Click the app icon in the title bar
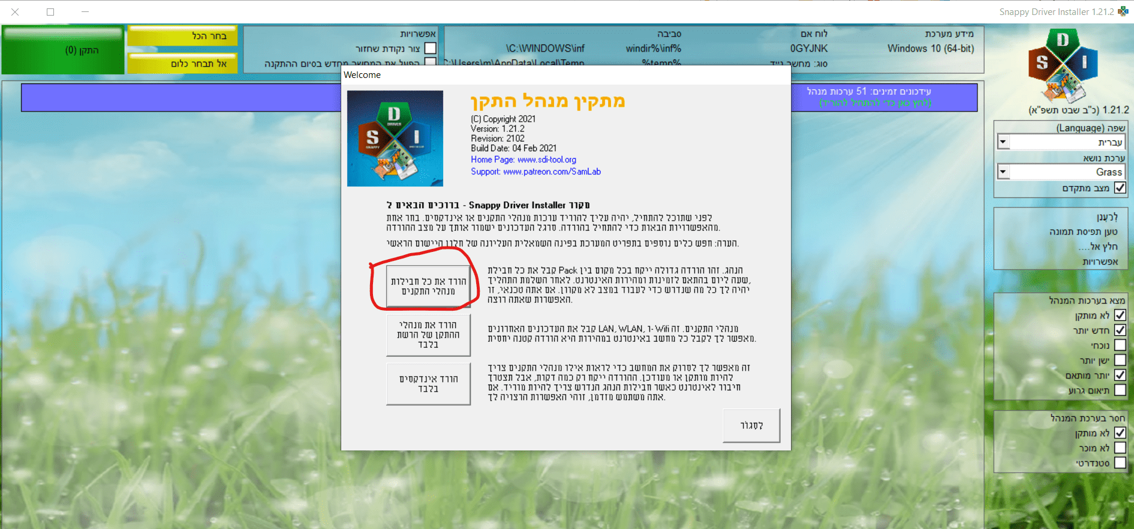Screen dimensions: 1134x529 click(x=1123, y=11)
